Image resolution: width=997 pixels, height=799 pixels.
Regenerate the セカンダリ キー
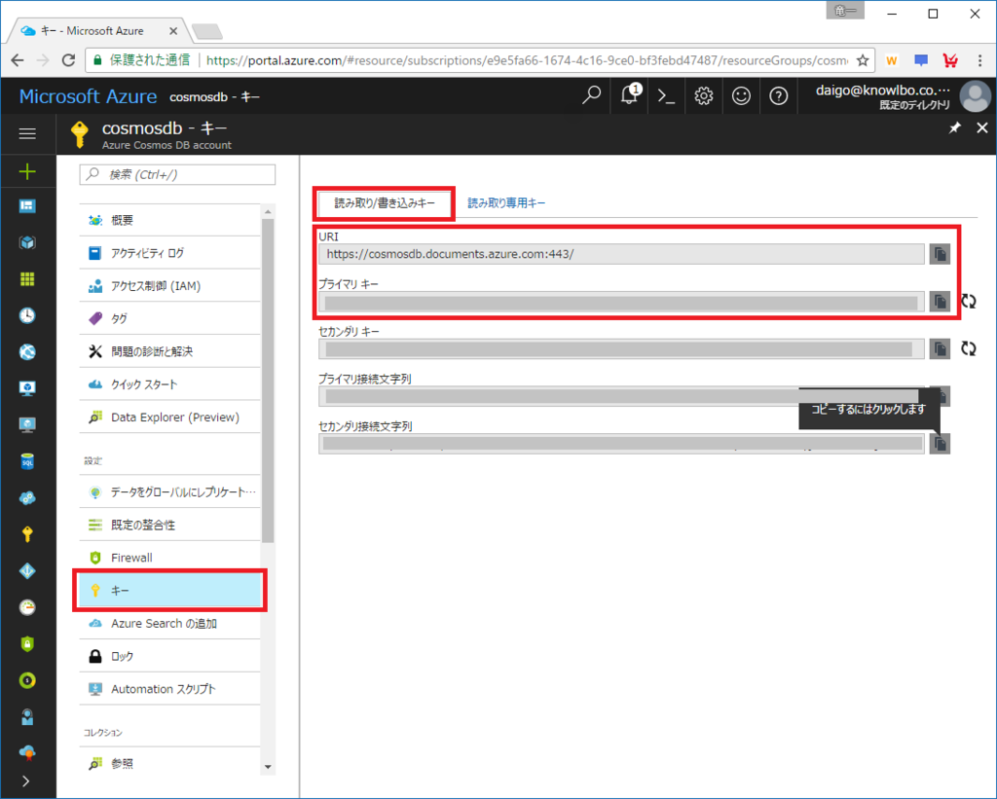click(969, 348)
